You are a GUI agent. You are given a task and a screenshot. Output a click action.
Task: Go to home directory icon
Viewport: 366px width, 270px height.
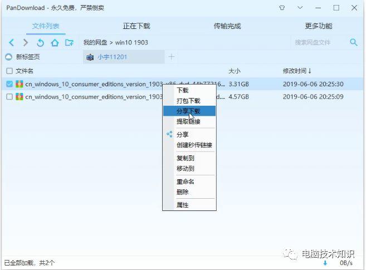[55, 43]
